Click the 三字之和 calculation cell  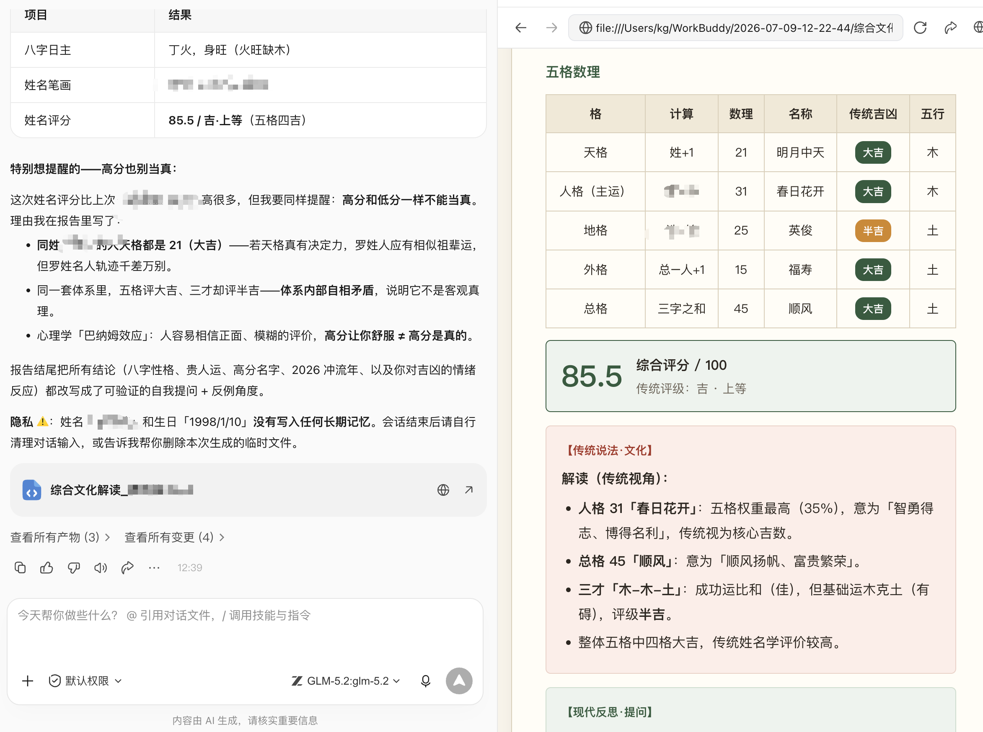pyautogui.click(x=681, y=308)
